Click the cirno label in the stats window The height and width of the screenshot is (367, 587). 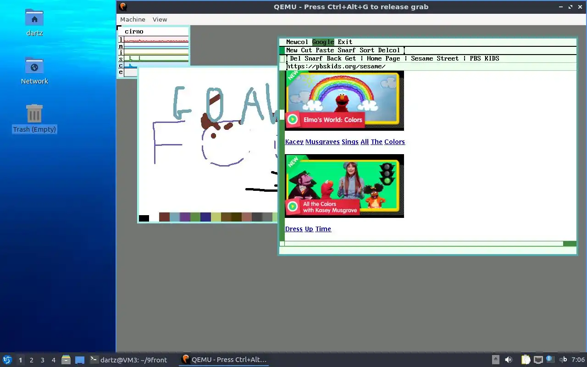pos(134,32)
